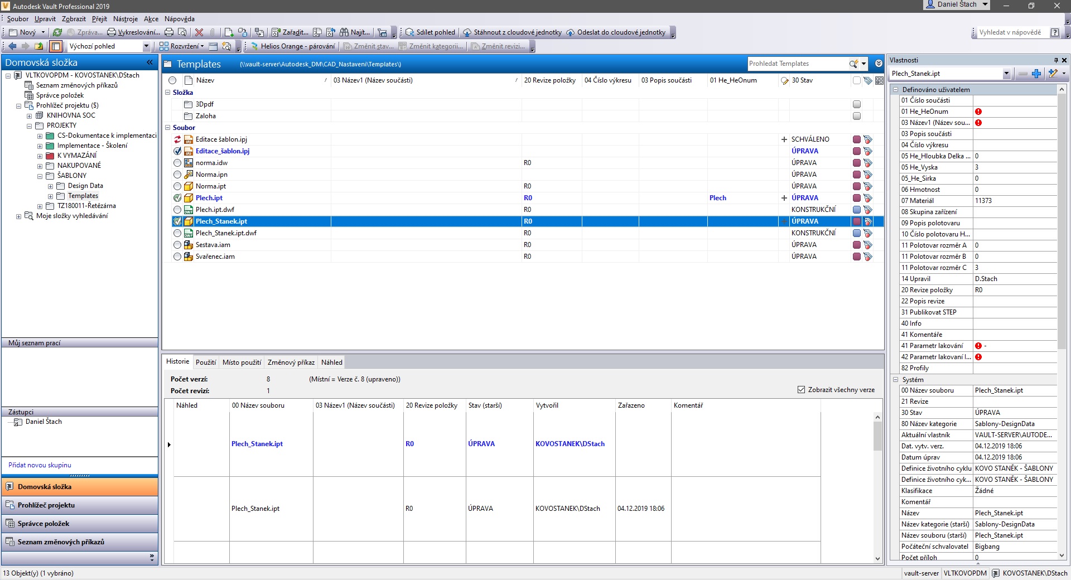Click in the Prohledat Templates search field

tap(797, 64)
